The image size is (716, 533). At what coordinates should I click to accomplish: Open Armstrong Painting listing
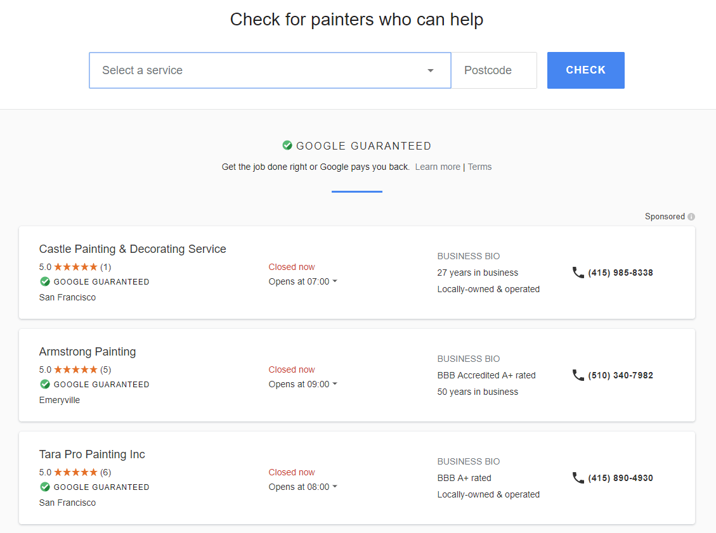[88, 352]
